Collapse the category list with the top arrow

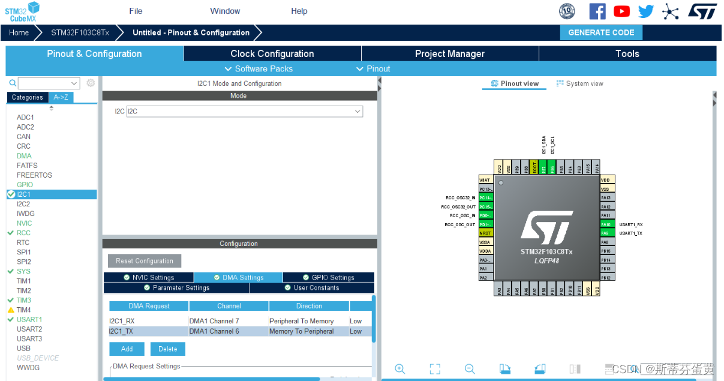pyautogui.click(x=51, y=108)
